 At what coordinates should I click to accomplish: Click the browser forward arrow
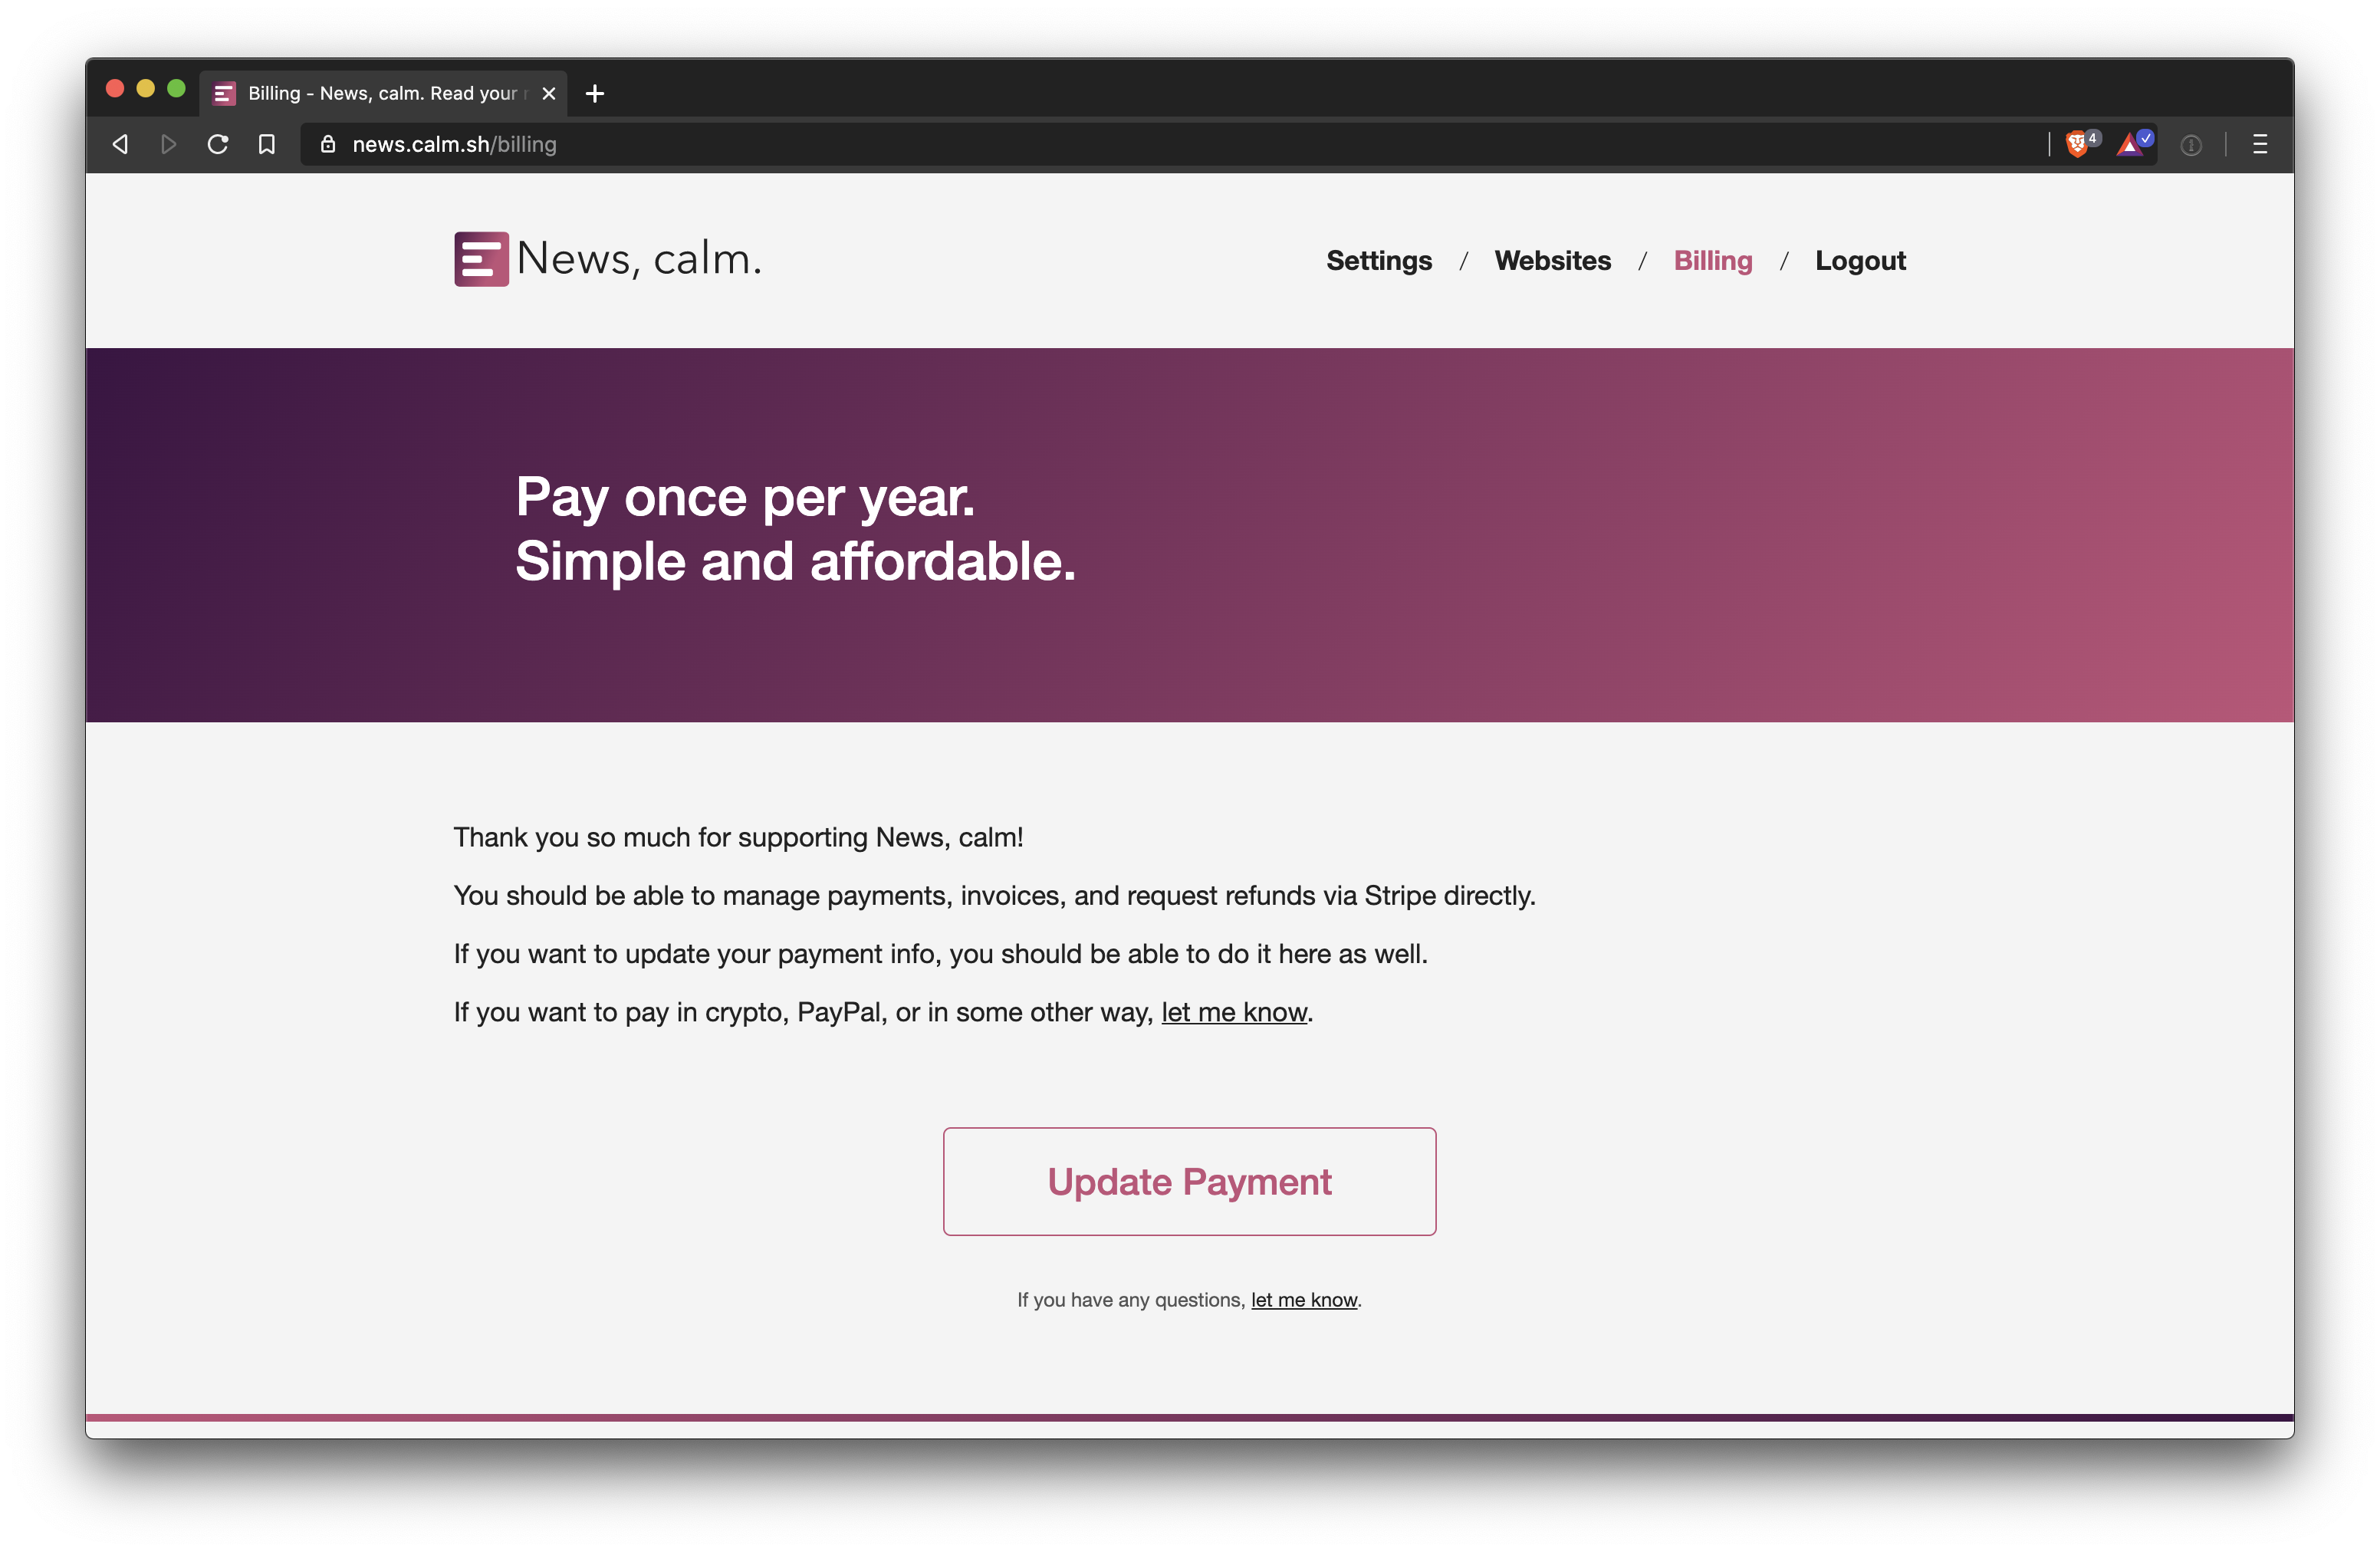168,145
